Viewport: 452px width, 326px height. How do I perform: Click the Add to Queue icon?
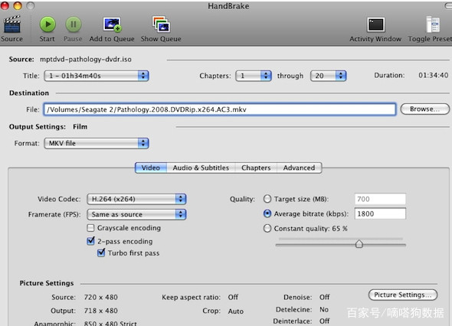click(112, 24)
